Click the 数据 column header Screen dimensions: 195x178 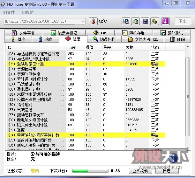click(x=136, y=47)
